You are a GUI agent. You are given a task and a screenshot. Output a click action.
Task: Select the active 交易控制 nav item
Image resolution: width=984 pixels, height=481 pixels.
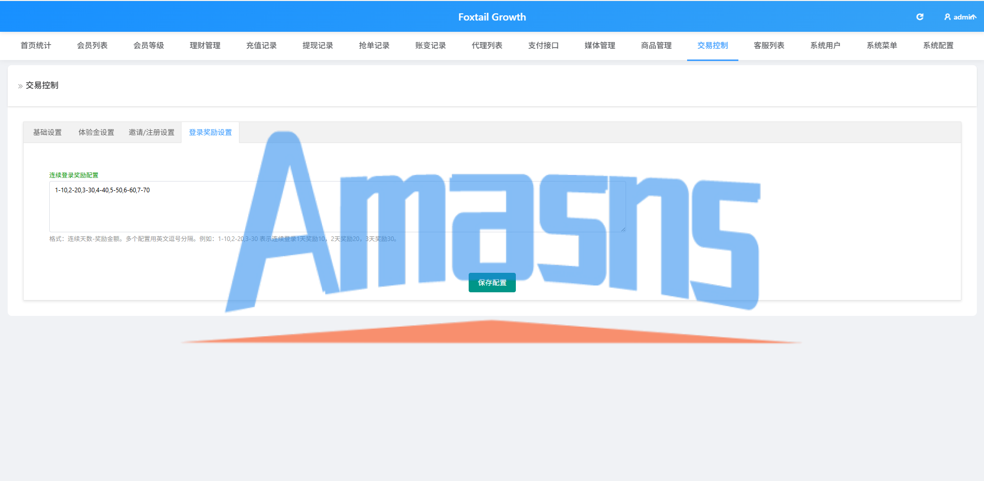tap(713, 46)
